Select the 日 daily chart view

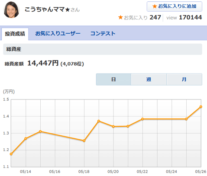tap(113, 80)
